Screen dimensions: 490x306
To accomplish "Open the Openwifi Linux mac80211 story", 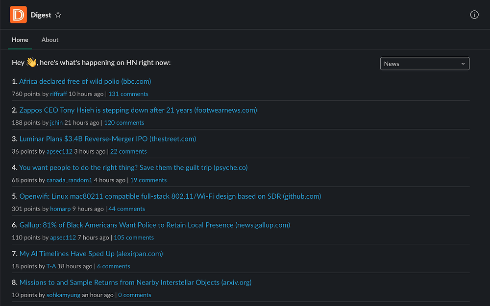I will 171,196.
